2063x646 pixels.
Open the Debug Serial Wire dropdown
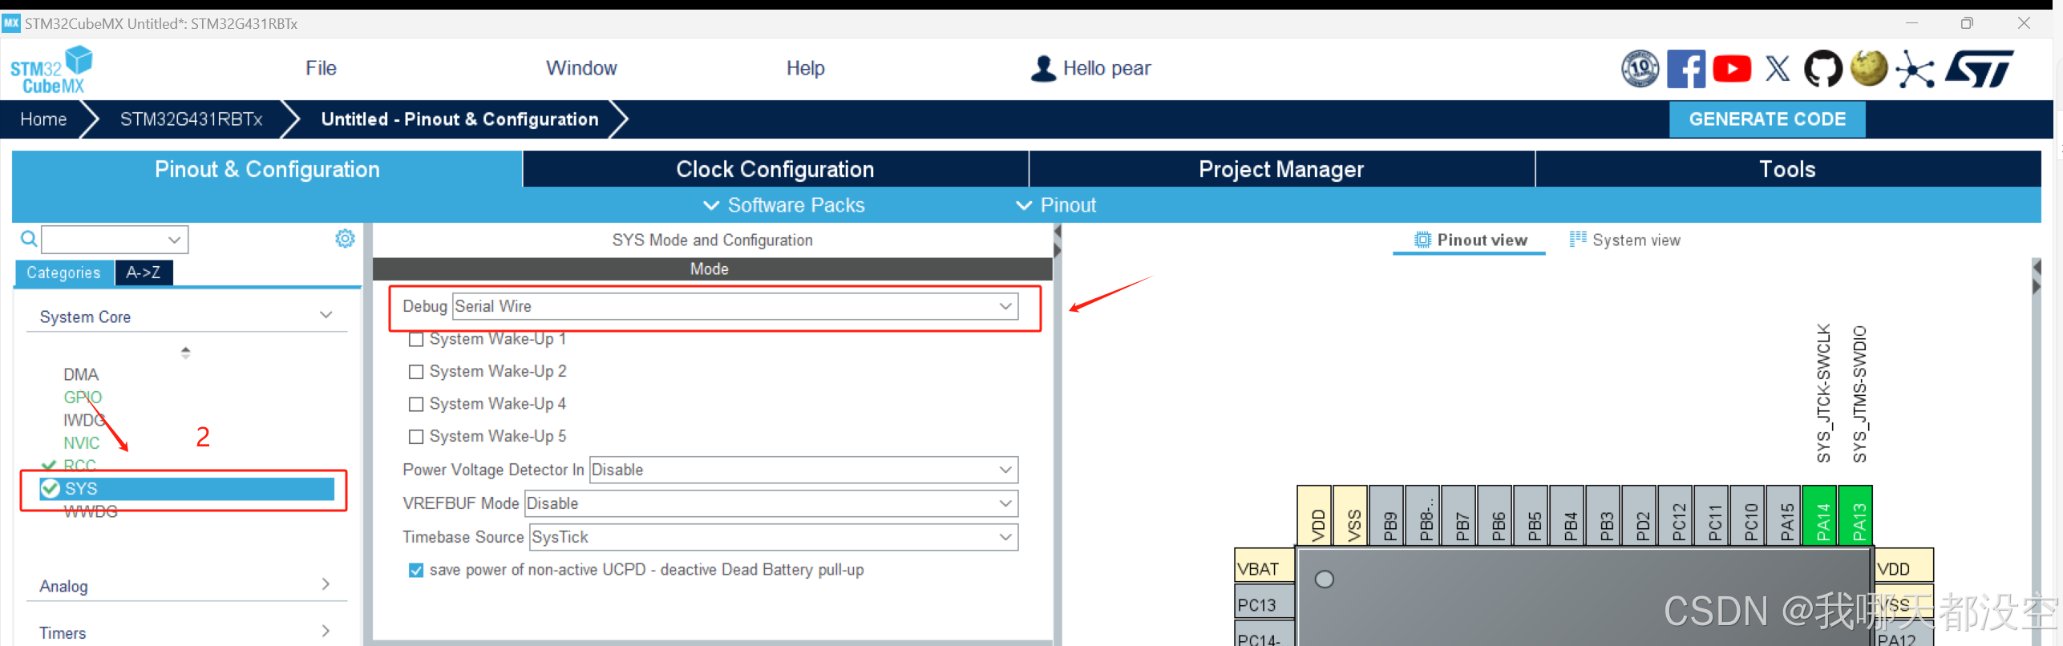click(735, 306)
